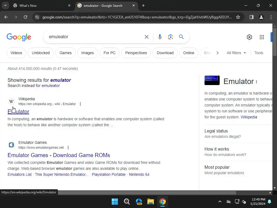Submit search with magnifier icon

tap(181, 37)
